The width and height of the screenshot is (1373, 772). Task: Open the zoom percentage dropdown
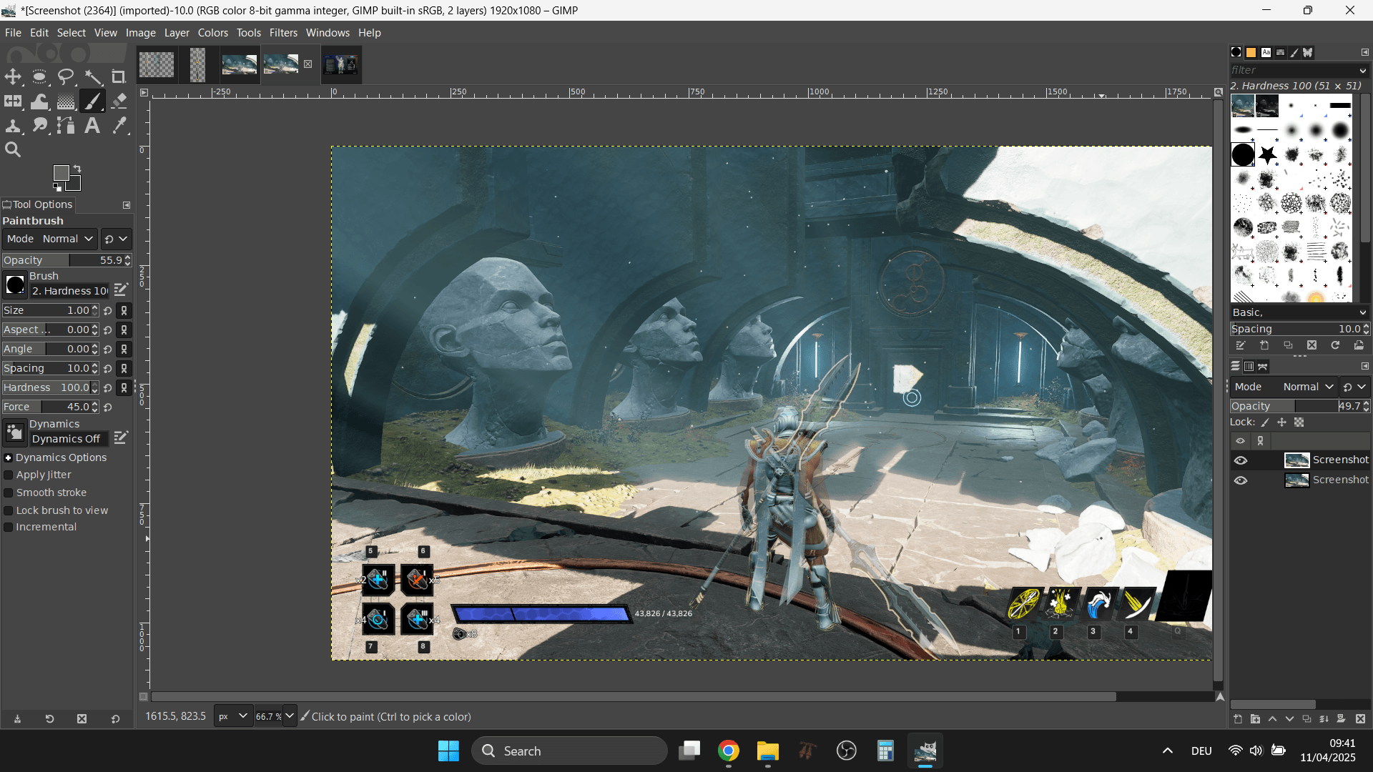[x=290, y=716]
